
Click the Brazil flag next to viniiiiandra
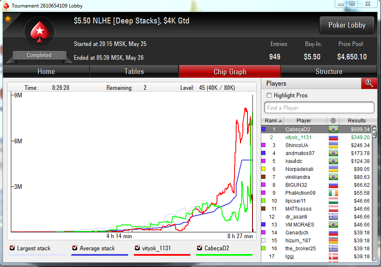333,177
